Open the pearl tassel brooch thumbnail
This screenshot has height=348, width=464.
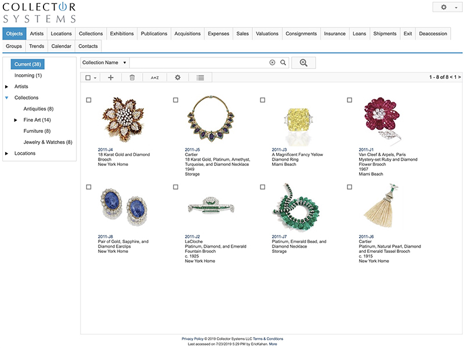(x=381, y=206)
